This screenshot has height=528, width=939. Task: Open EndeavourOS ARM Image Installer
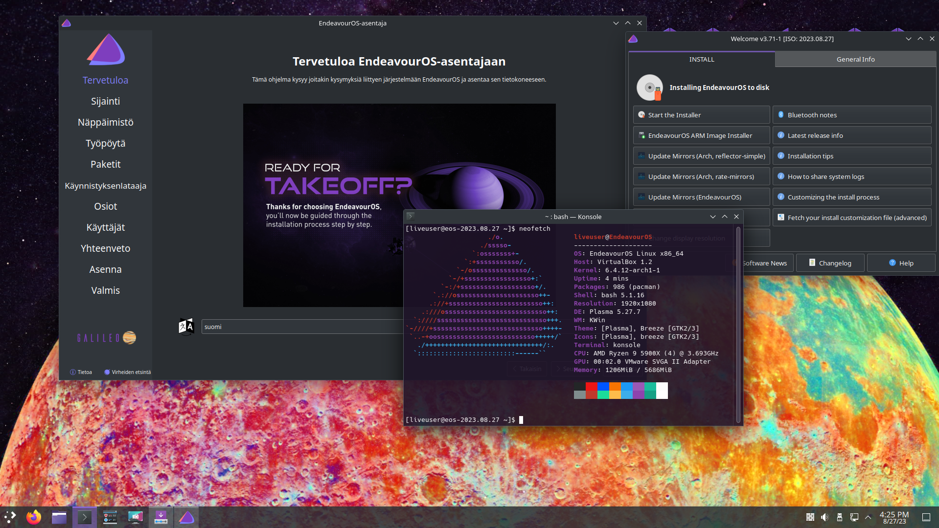701,135
